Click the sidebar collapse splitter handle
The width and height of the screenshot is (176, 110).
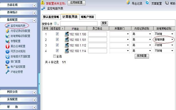pos(39,84)
